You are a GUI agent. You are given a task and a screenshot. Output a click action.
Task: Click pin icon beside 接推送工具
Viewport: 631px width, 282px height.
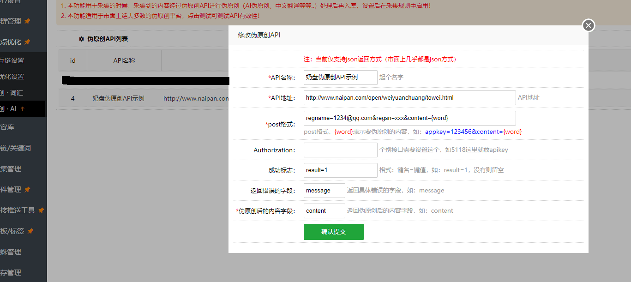coord(41,210)
